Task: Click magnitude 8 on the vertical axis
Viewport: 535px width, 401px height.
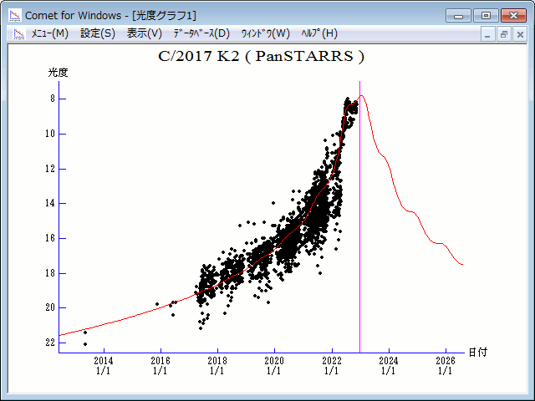Action: (x=52, y=99)
